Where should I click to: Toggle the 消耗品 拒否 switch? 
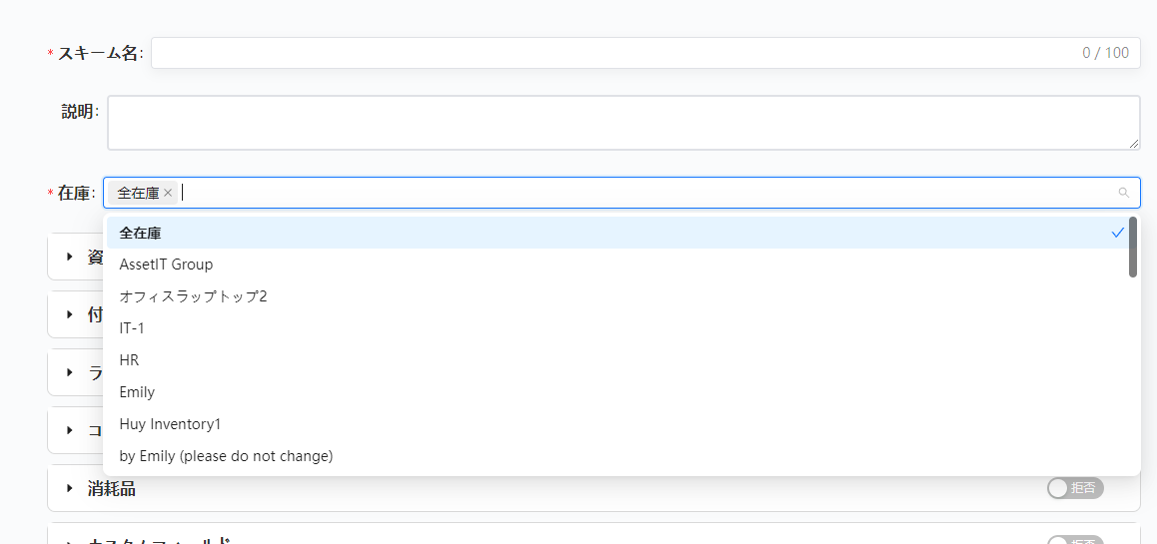(x=1075, y=488)
